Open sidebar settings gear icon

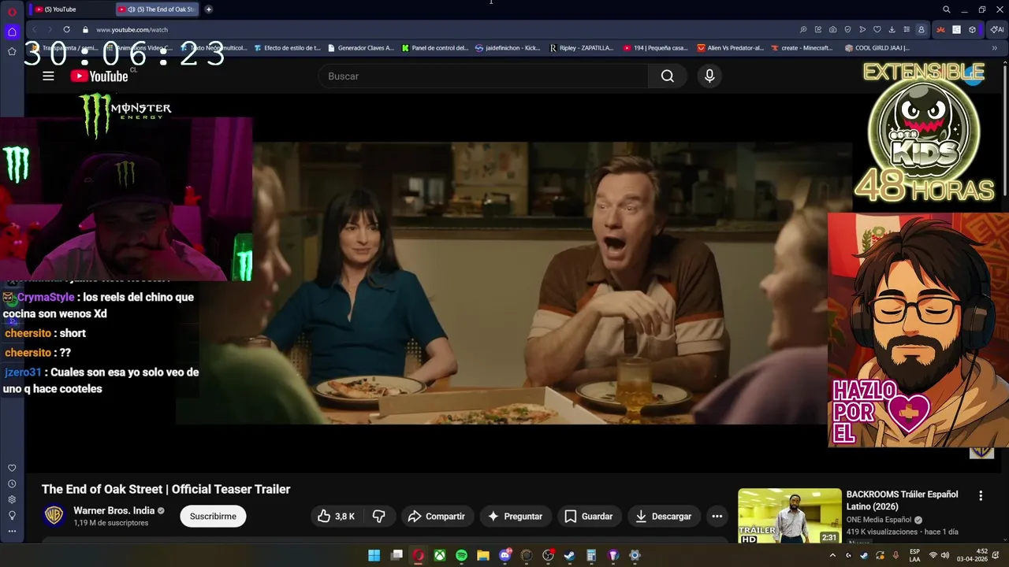click(x=12, y=499)
